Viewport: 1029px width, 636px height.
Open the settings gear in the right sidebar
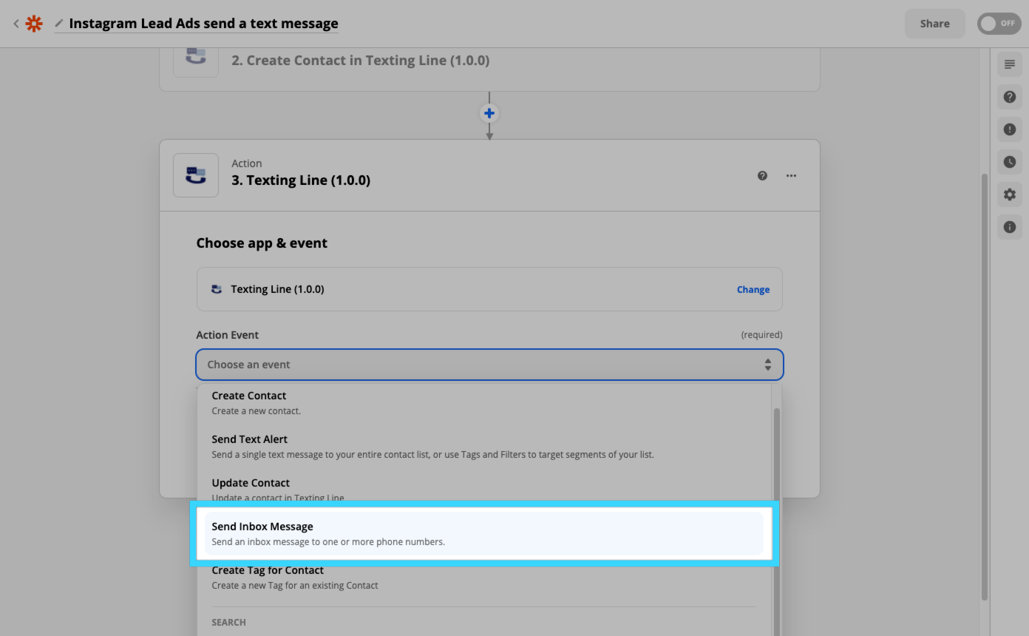coord(1010,194)
